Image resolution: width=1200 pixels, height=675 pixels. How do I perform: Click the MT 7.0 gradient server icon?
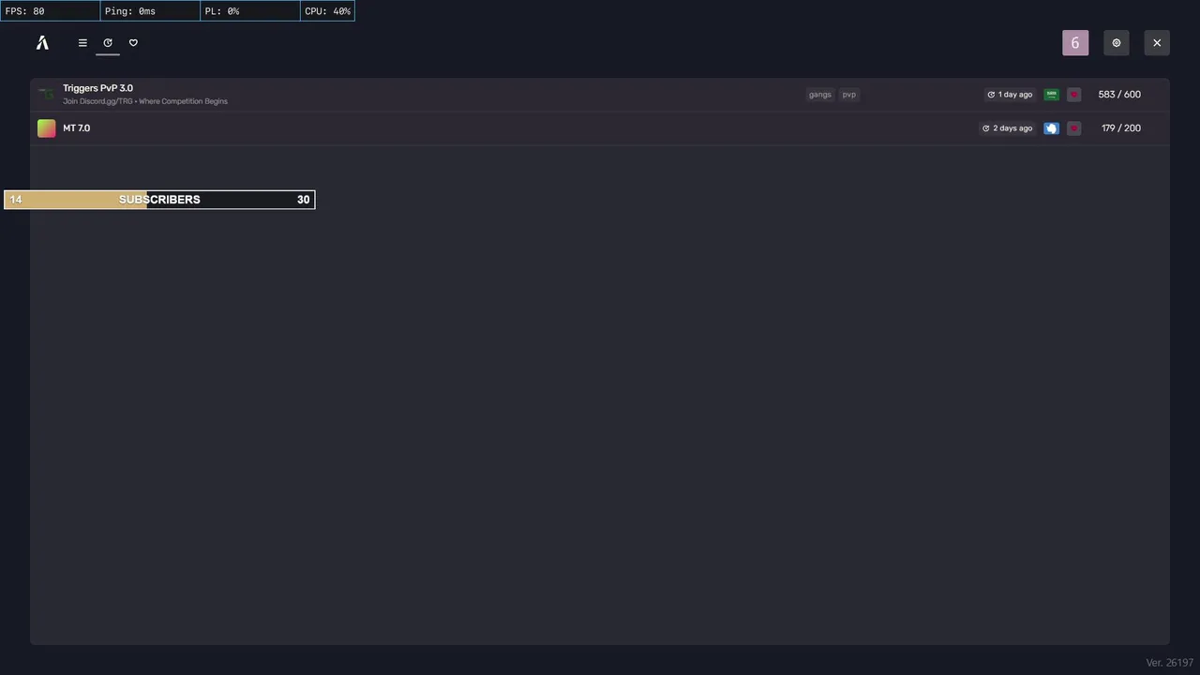pyautogui.click(x=46, y=127)
